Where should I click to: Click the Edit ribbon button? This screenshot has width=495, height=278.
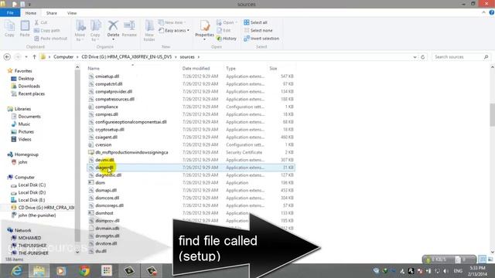point(224,31)
